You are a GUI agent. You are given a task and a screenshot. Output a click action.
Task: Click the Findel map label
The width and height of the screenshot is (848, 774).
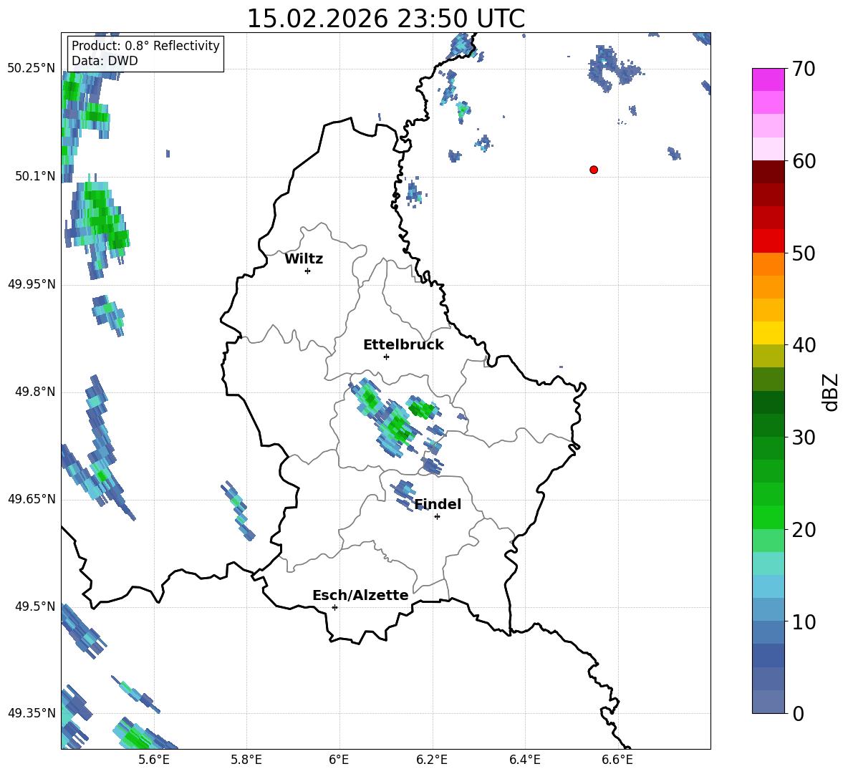click(438, 504)
